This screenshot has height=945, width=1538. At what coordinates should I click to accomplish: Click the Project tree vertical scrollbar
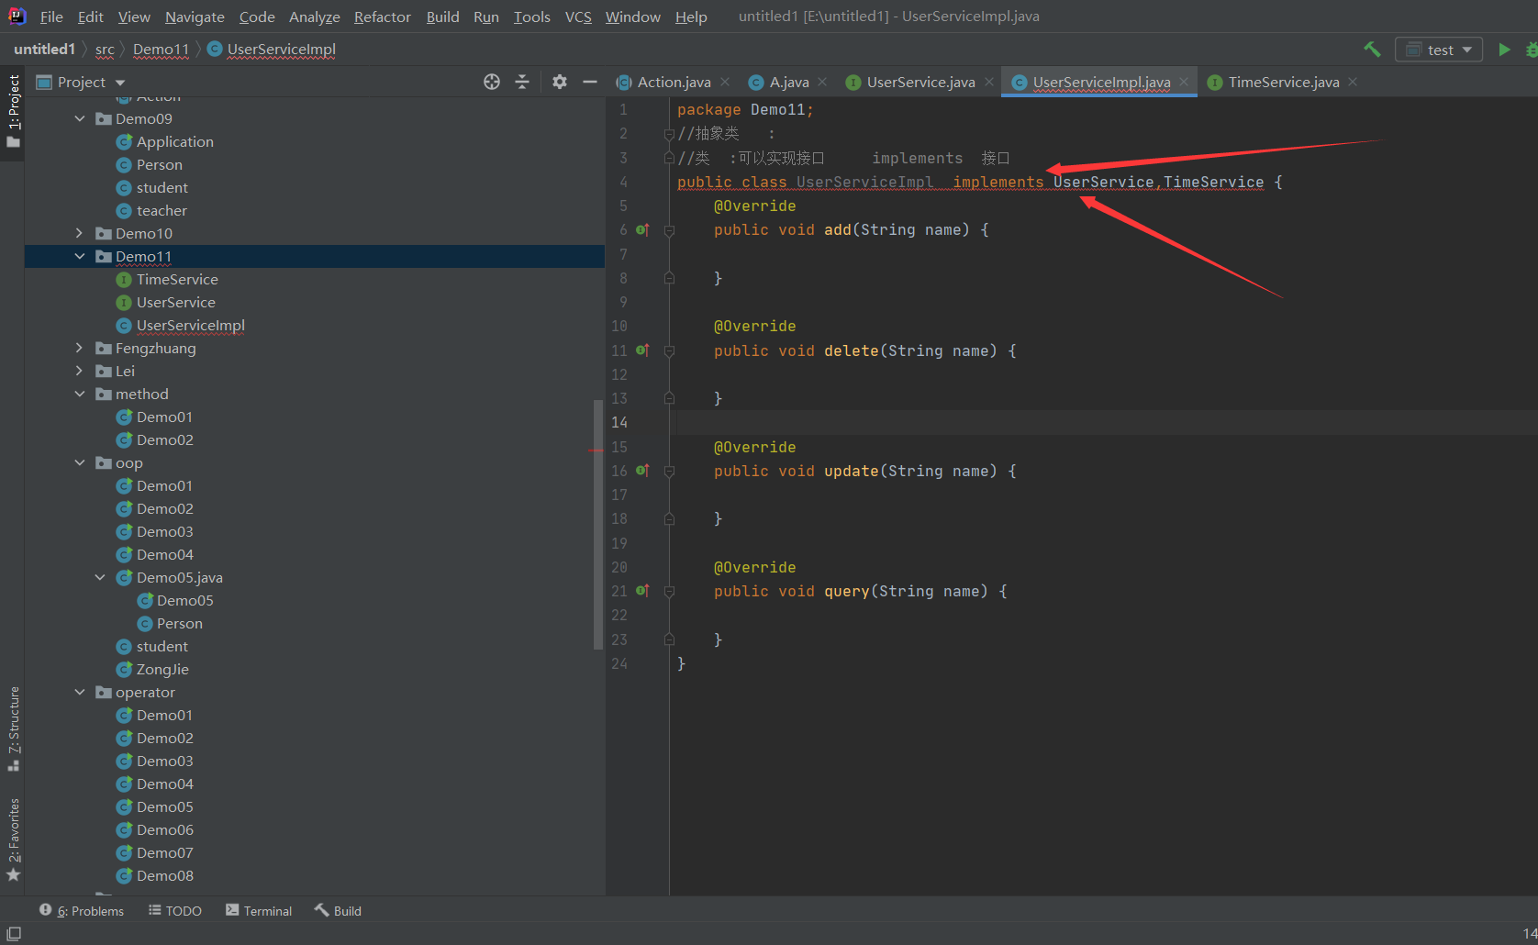tap(598, 523)
